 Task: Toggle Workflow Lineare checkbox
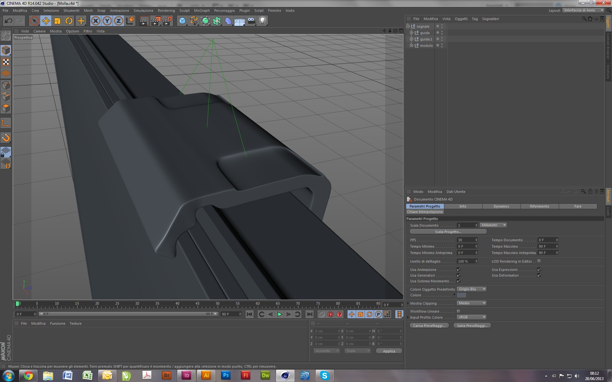[x=458, y=311]
